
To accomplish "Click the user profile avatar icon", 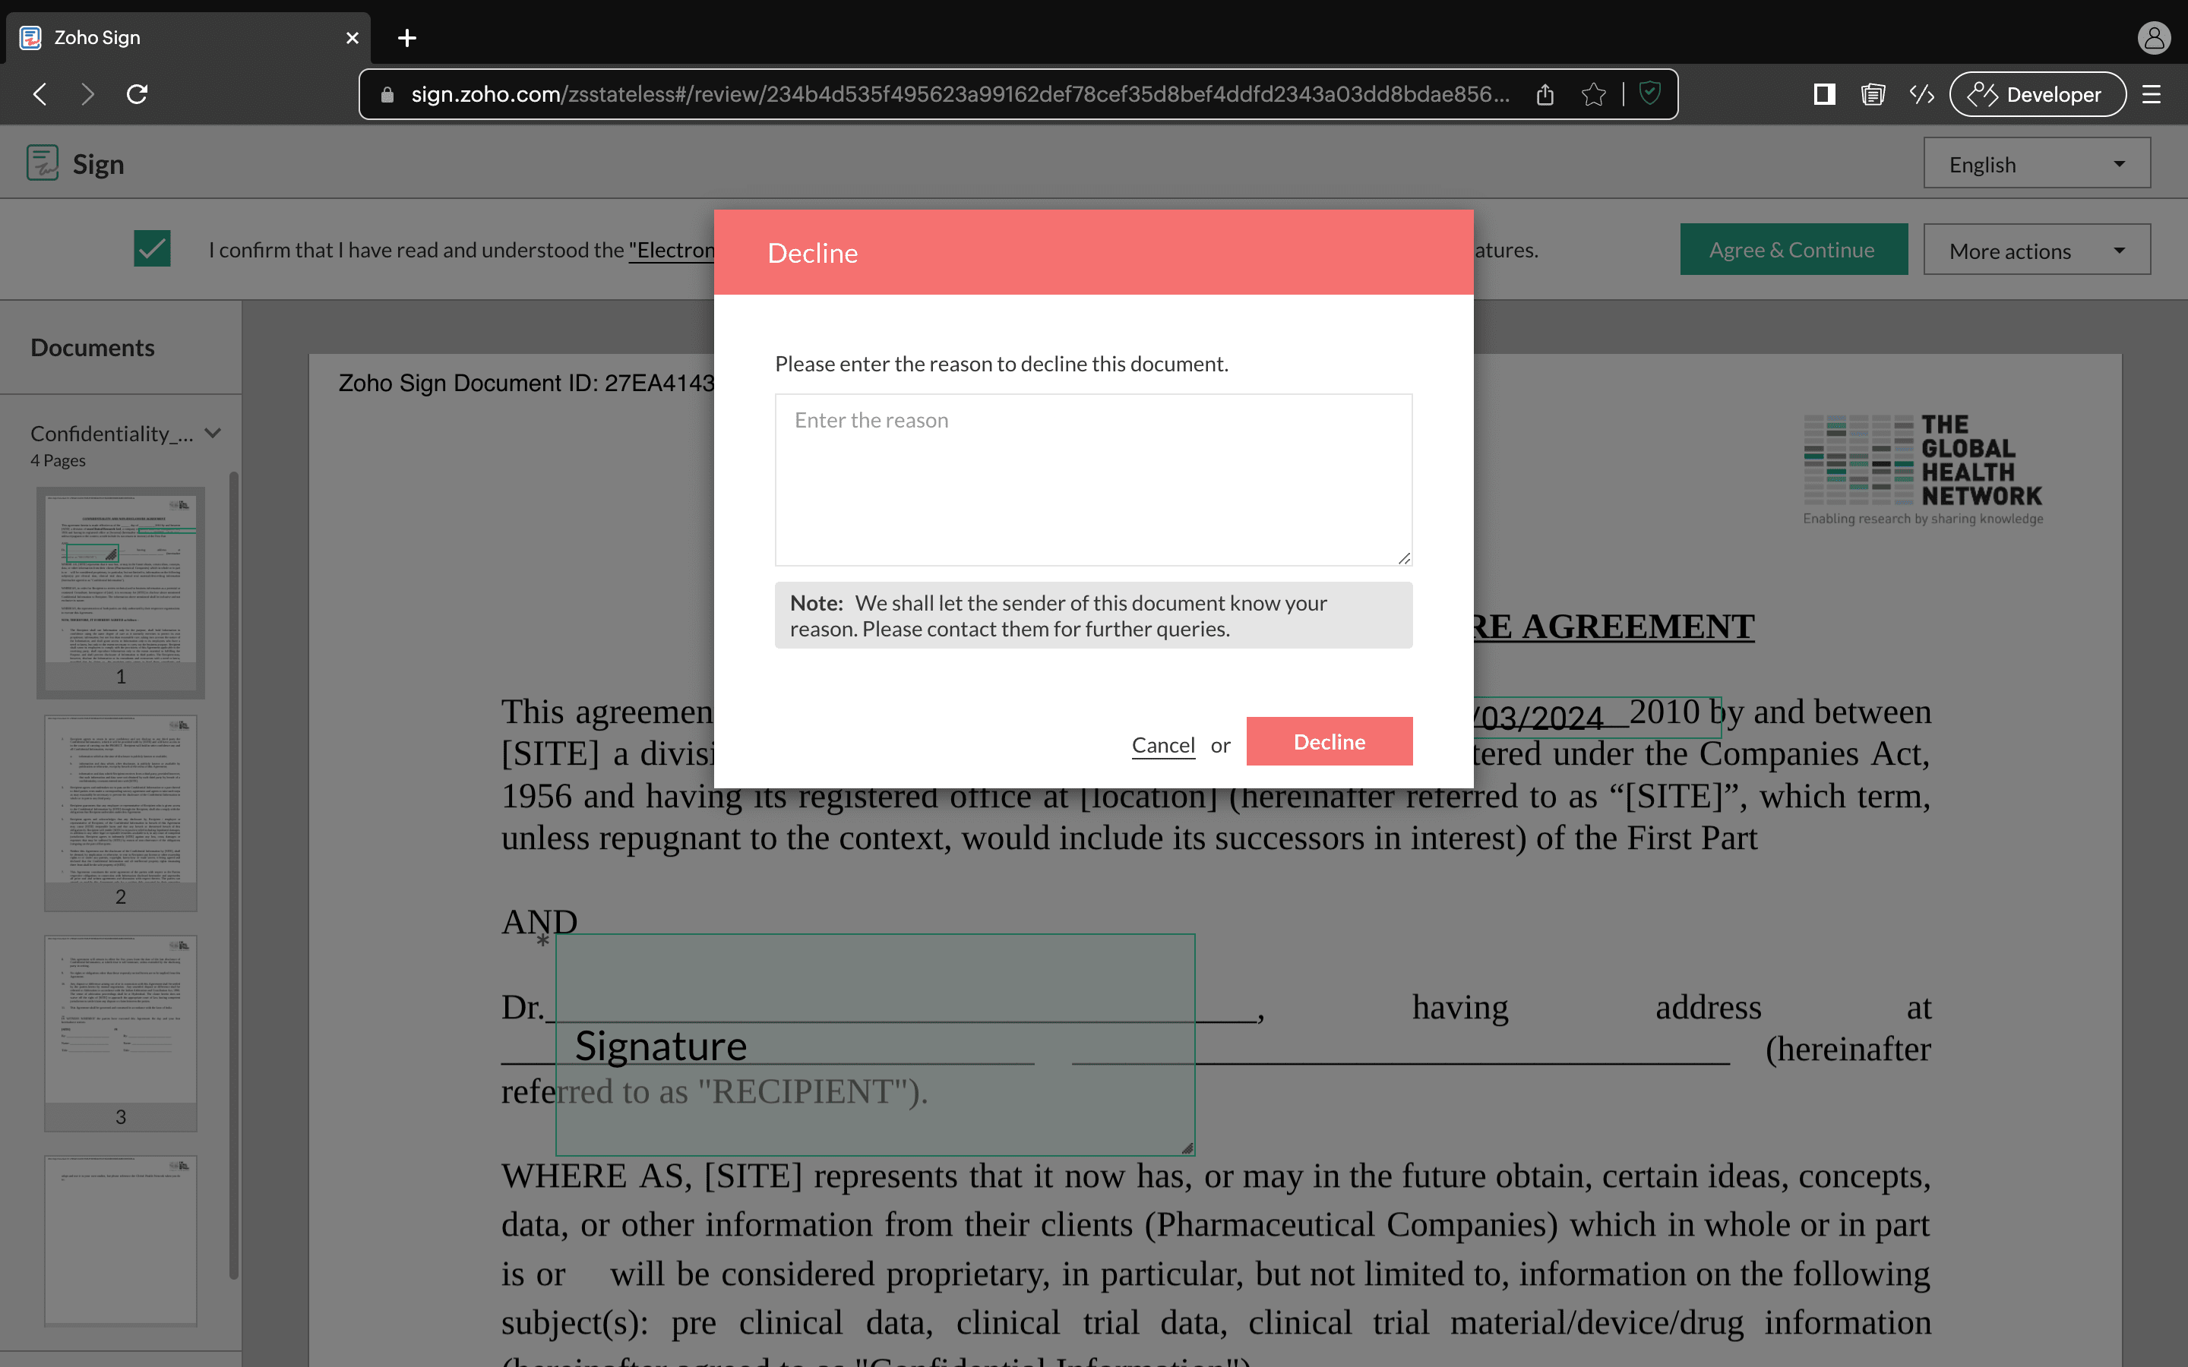I will (x=2155, y=38).
